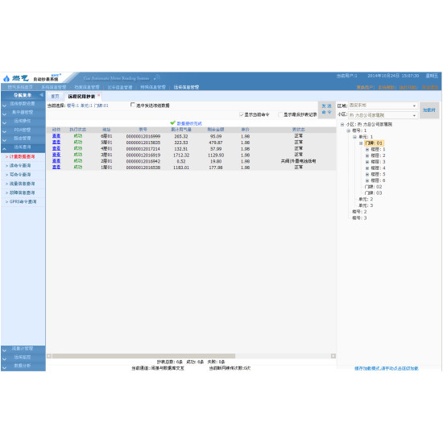The height and width of the screenshot is (443, 443).
Task: Select 门牌: 02 in the tree
Action: coord(373,187)
